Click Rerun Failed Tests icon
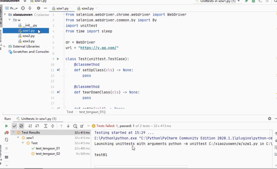Image resolution: width=277 pixels, height=169 pixels. coord(6,133)
